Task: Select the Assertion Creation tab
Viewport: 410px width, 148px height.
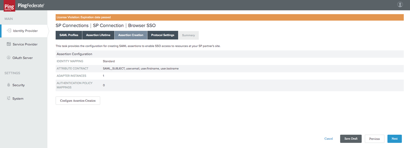Action: 131,35
